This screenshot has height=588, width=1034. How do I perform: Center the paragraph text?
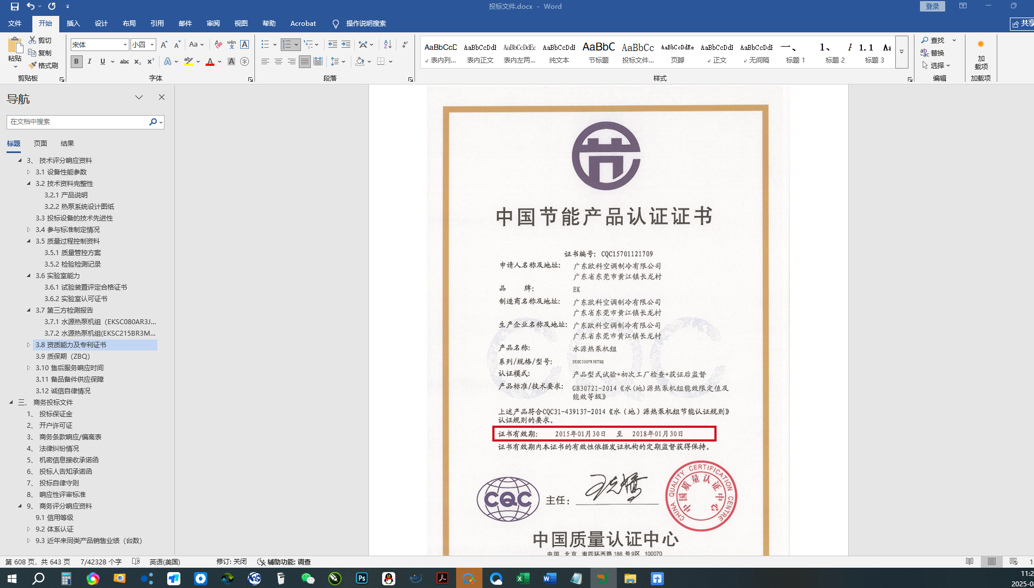[279, 61]
